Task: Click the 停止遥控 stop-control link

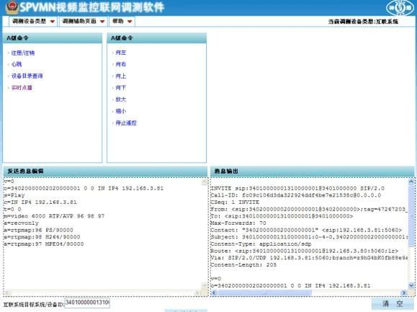Action: coord(126,123)
